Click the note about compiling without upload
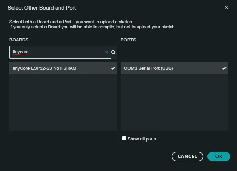 (92, 27)
